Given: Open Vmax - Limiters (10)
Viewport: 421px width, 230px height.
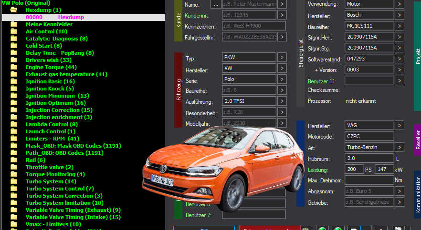Looking at the screenshot, I should 53,224.
